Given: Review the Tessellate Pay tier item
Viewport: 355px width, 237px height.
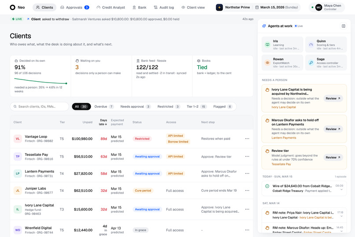Looking at the screenshot, I should pyautogui.click(x=333, y=158).
